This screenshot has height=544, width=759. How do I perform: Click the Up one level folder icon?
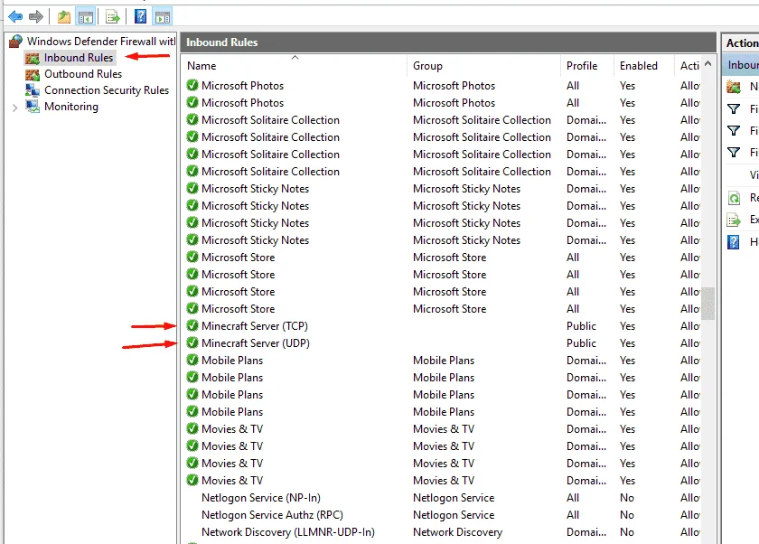[64, 17]
